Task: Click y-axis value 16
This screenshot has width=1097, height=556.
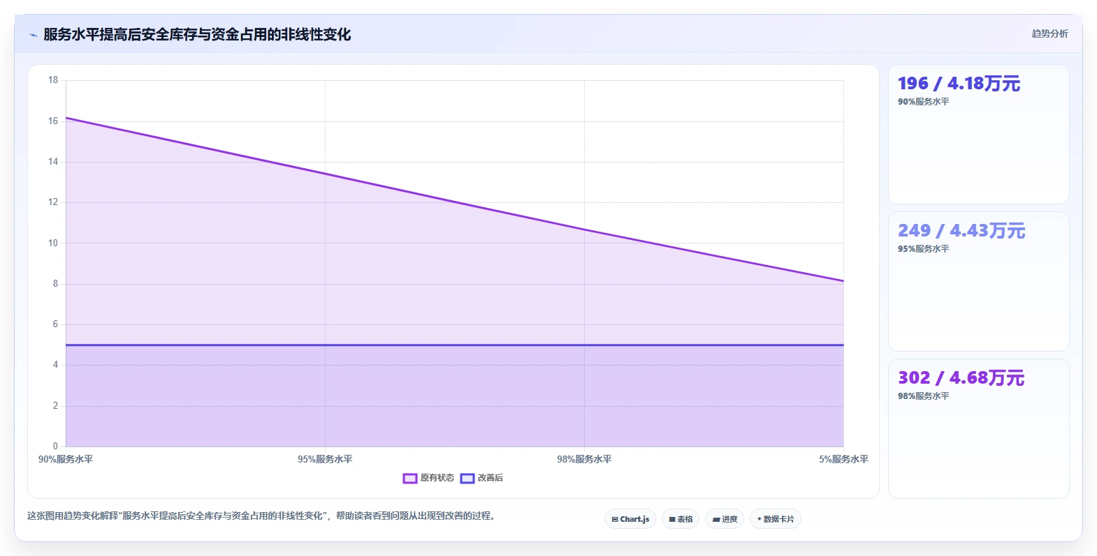Action: [53, 121]
